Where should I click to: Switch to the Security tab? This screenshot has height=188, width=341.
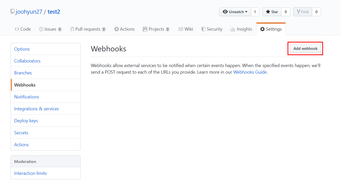point(212,29)
